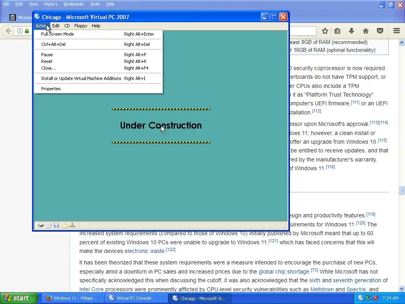The height and width of the screenshot is (304, 405).
Task: Open Firefox File menu
Action: [6, 4]
